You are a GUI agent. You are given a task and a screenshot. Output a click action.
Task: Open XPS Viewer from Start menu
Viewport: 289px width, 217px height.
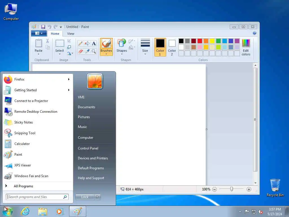point(38,165)
